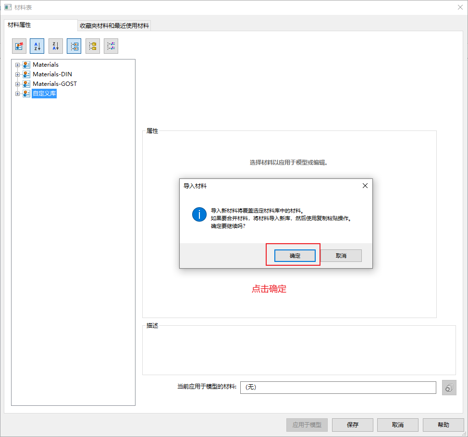This screenshot has height=437, width=468.
Task: Select the Materials-DIN tree item
Action: pyautogui.click(x=52, y=74)
